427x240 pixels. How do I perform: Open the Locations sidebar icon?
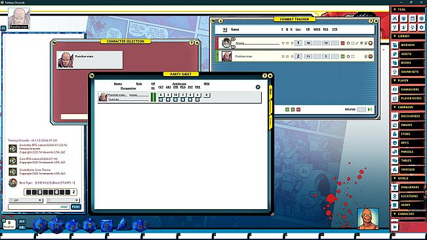click(x=395, y=196)
